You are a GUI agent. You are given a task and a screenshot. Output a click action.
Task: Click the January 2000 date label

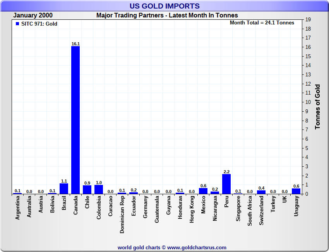coord(33,16)
